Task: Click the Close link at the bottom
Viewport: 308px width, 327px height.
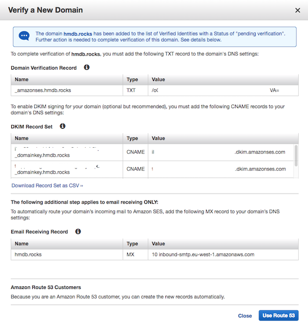Action: [245, 316]
